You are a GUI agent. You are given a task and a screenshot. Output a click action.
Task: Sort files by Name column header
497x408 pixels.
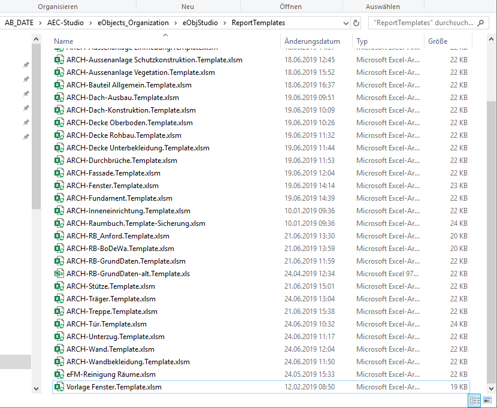point(63,41)
